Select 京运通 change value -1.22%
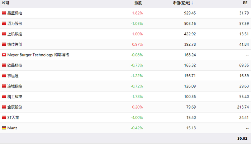 137,76
